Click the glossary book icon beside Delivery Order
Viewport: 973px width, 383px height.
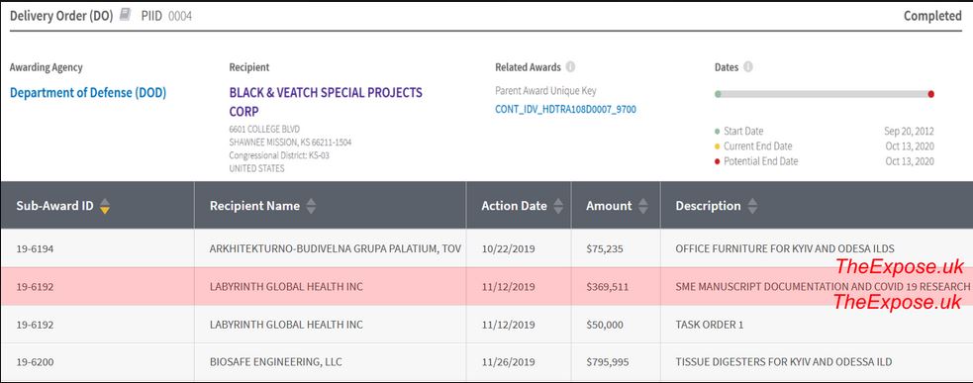[126, 16]
